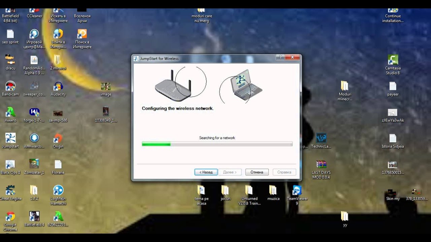
Task: Open the Continue installation desktop icon
Action: click(393, 15)
